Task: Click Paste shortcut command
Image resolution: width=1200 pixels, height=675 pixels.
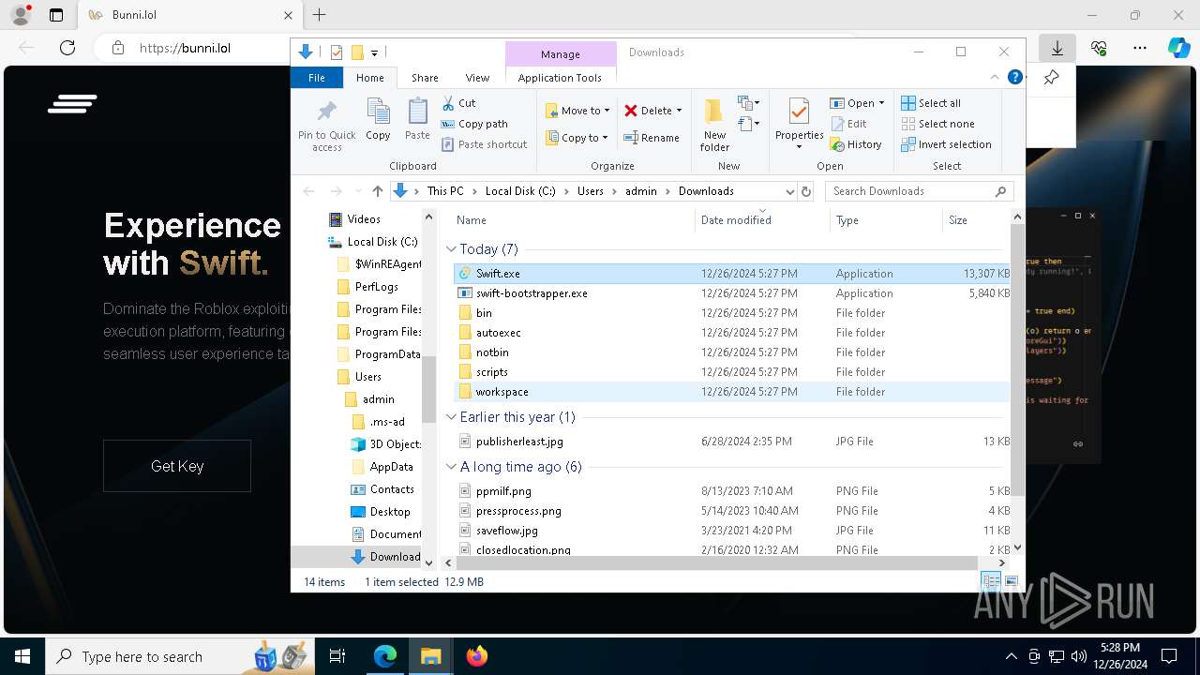Action: [x=485, y=144]
